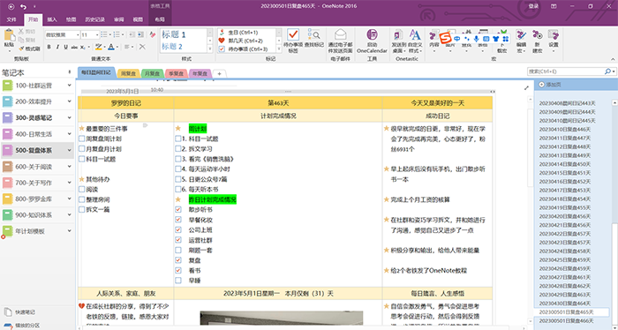
Task: Check the 看完《销售洗脑》 checkbox
Action: [178, 159]
